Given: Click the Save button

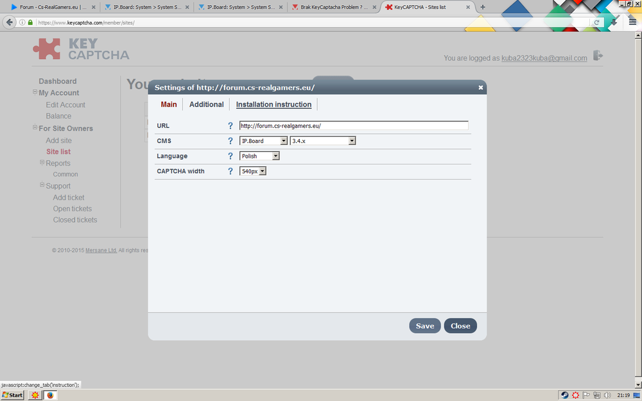Looking at the screenshot, I should 424,326.
